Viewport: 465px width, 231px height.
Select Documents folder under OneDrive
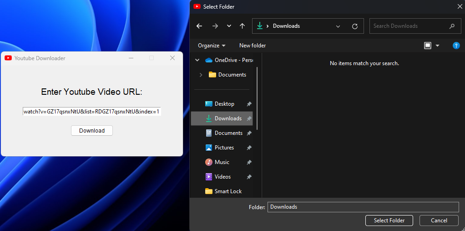pyautogui.click(x=227, y=75)
